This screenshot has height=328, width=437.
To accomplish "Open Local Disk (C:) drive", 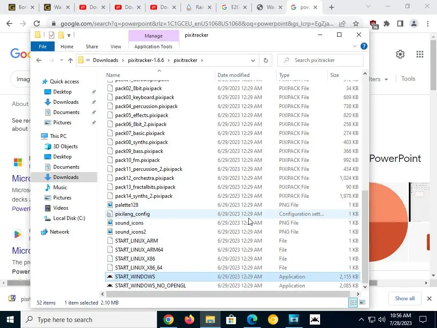I will 69,218.
